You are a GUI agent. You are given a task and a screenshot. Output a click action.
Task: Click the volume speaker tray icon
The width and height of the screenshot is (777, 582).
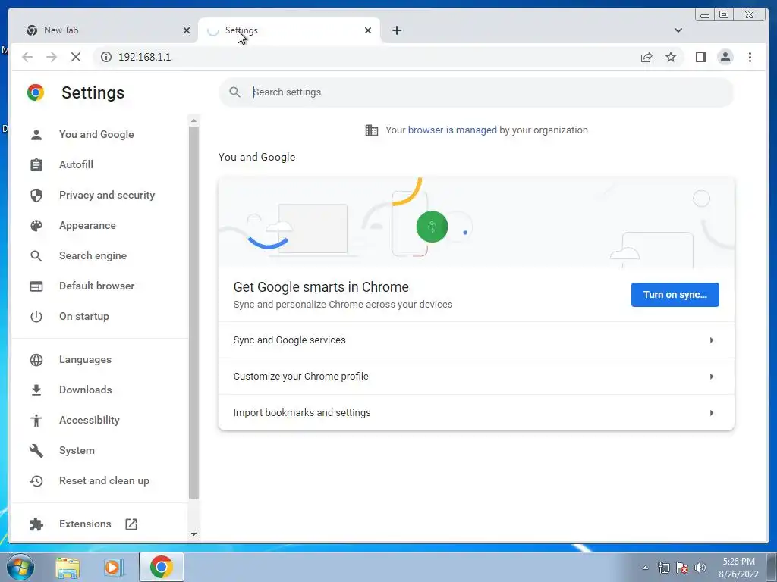tap(700, 568)
